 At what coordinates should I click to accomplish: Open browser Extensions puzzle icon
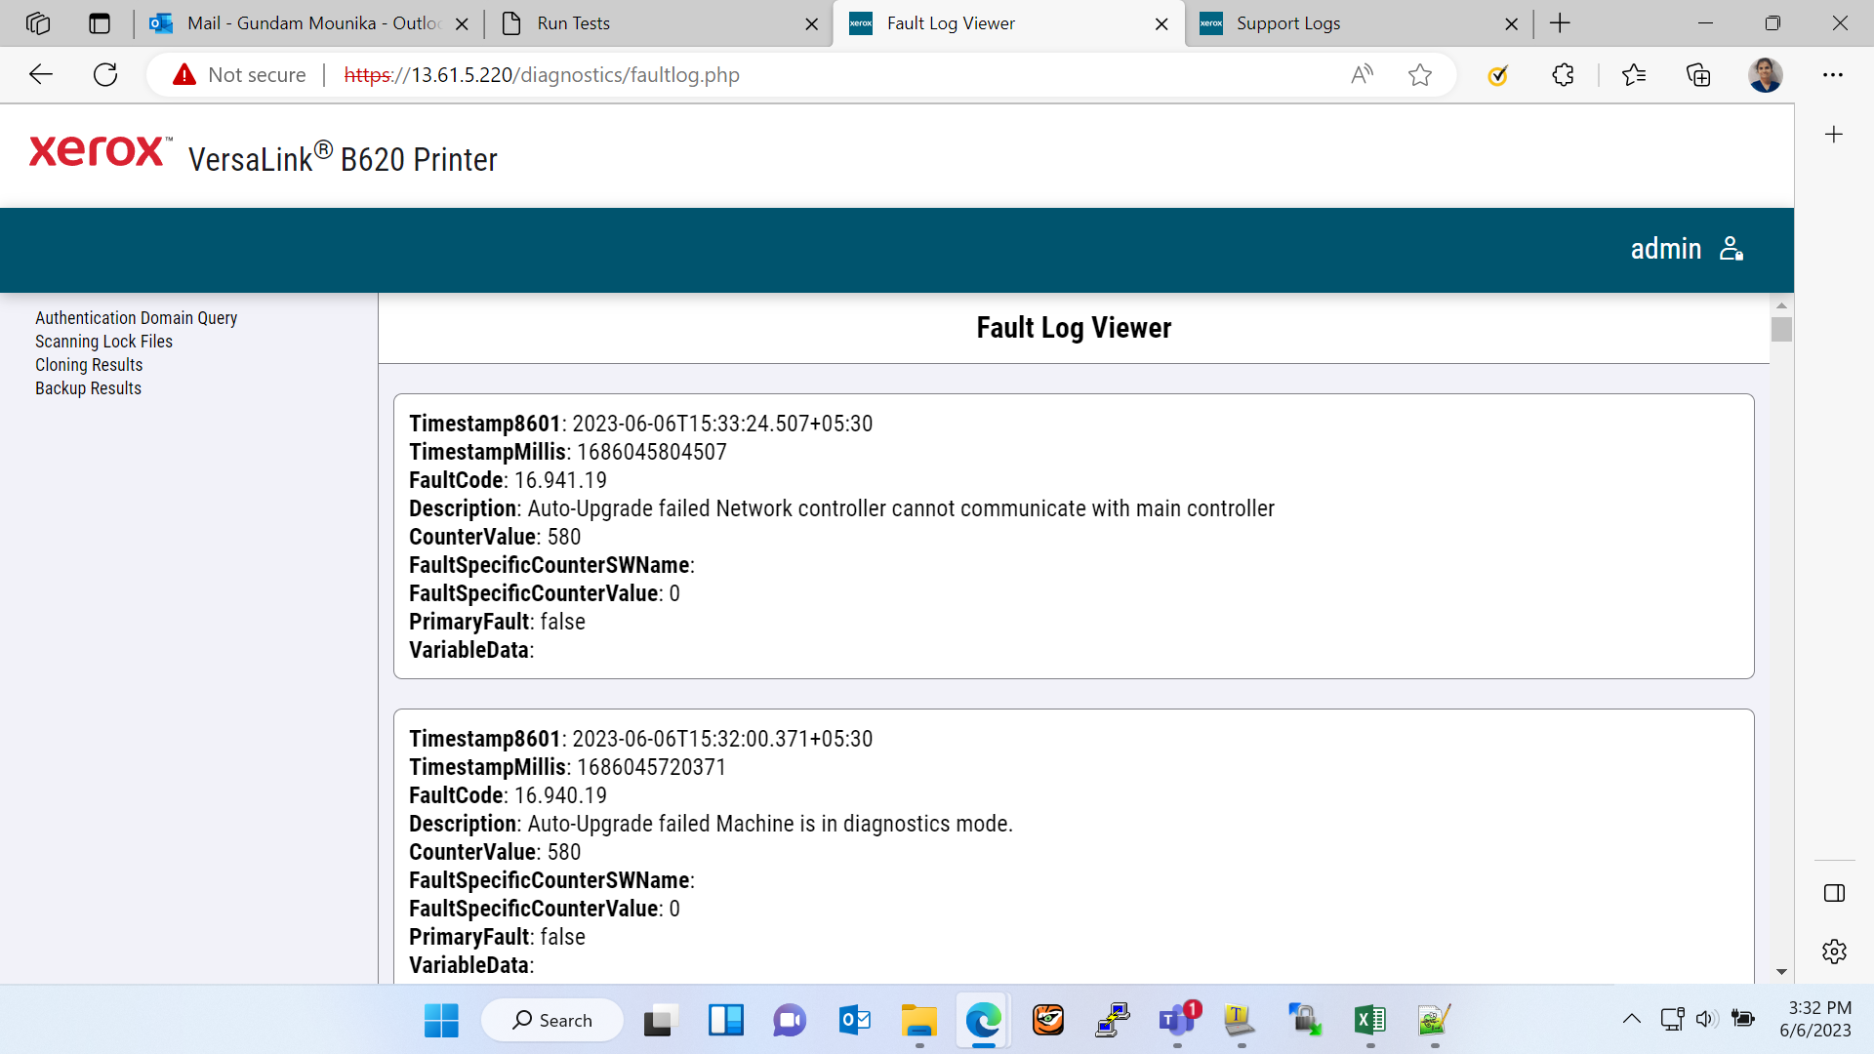click(x=1563, y=75)
